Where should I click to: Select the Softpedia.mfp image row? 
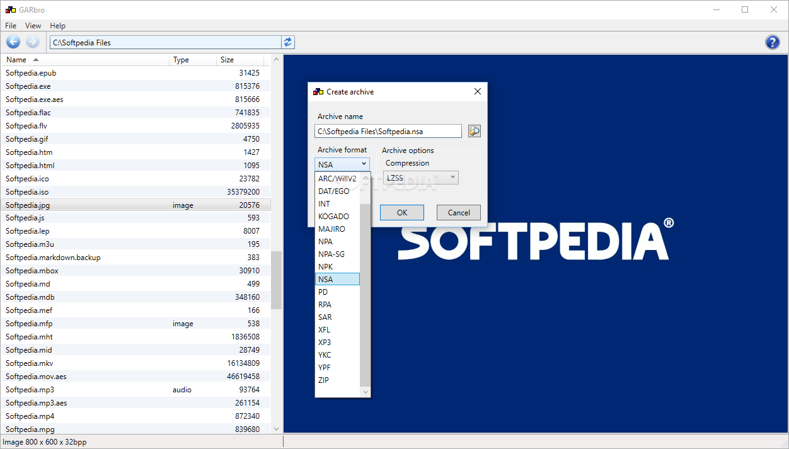pos(135,324)
